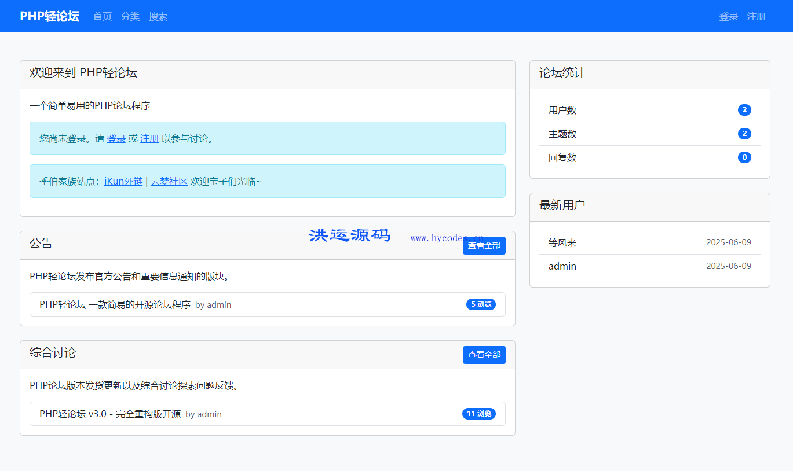Click the text 一个简单易用的PHP论坛程序
Viewport: 793px width, 471px height.
90,106
